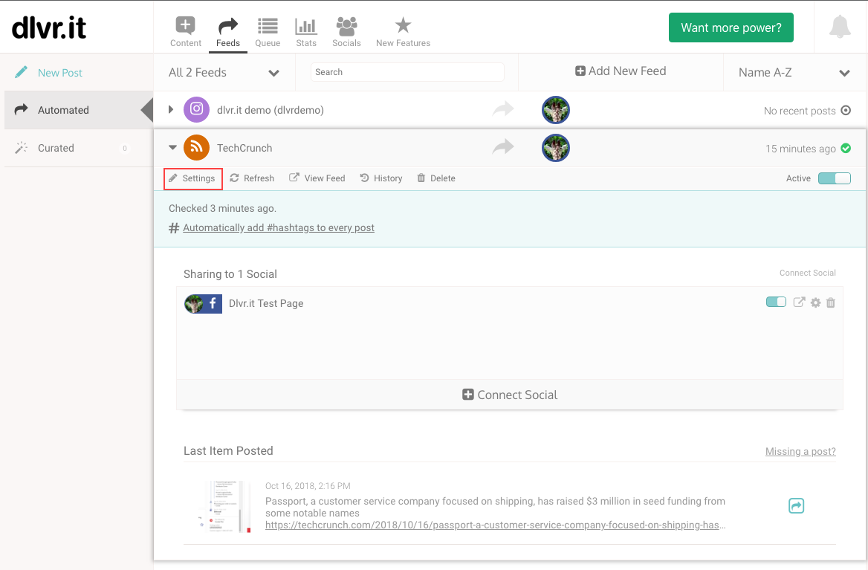The height and width of the screenshot is (570, 868).
Task: Open Dlvr.it Test Page in new window
Action: 799,302
